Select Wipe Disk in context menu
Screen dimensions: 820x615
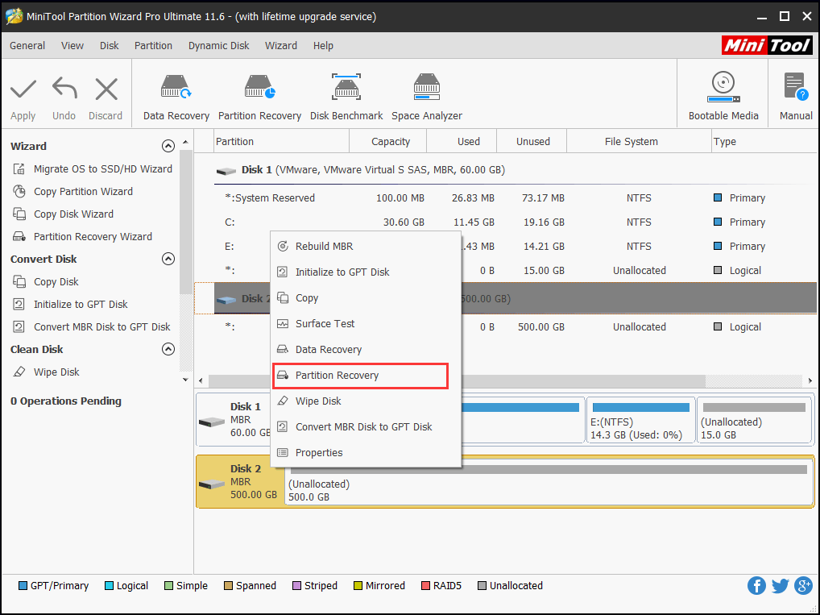click(x=366, y=401)
